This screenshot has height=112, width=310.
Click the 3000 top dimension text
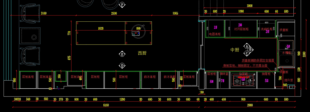coord(250,6)
